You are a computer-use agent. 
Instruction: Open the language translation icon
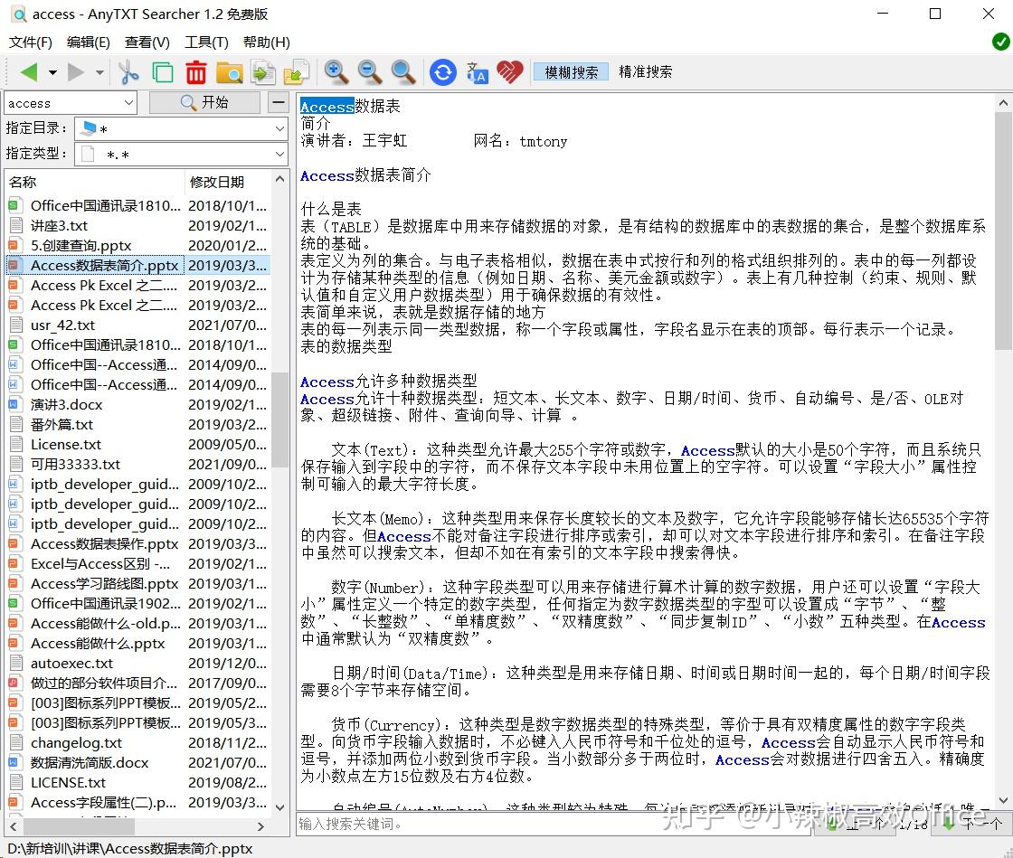point(477,72)
